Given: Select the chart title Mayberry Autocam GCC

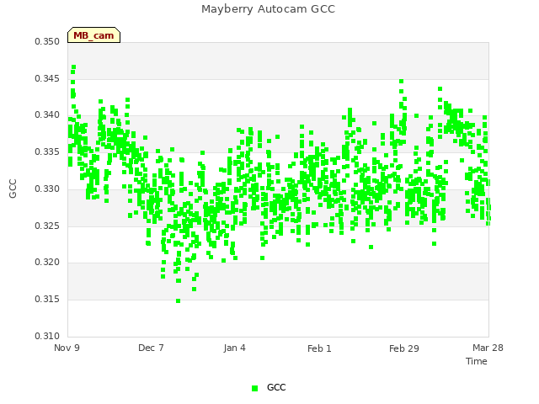Looking at the screenshot, I should pyautogui.click(x=268, y=9).
